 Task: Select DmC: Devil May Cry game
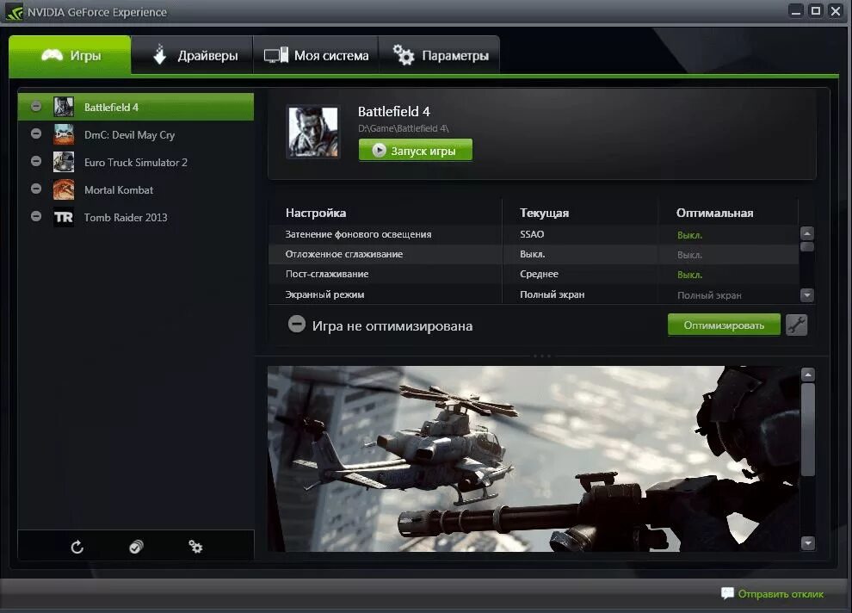click(136, 134)
